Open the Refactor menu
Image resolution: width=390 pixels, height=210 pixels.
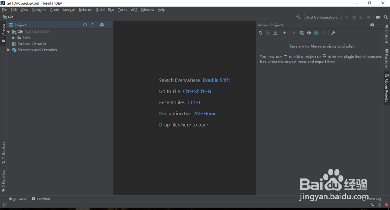(85, 10)
